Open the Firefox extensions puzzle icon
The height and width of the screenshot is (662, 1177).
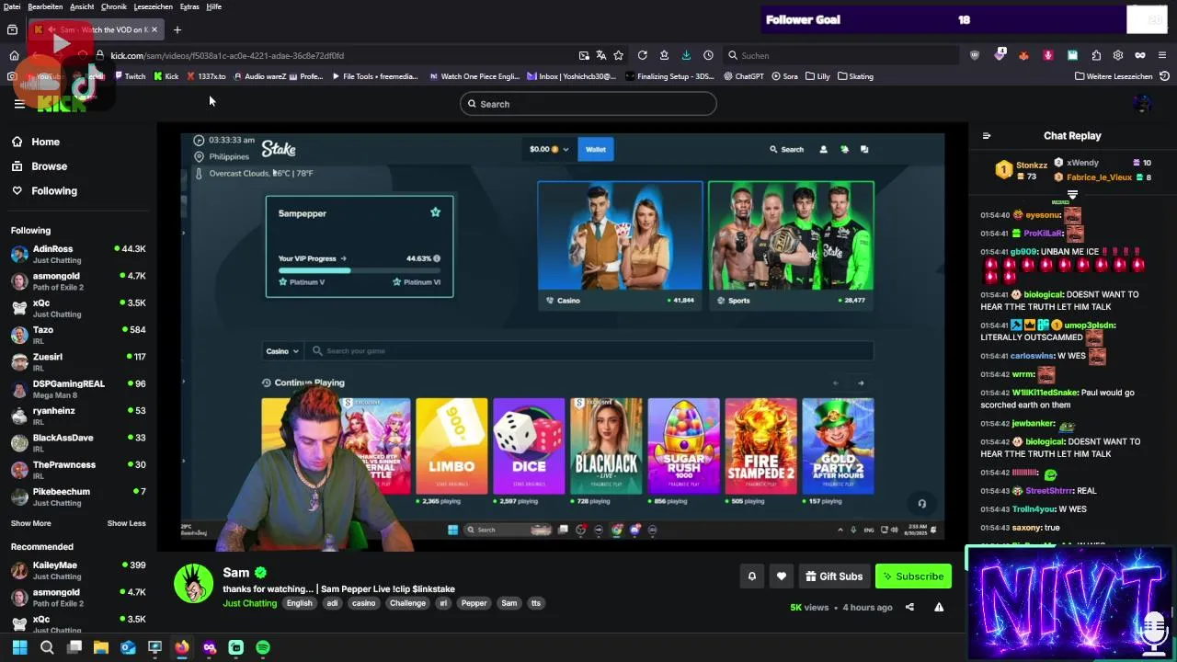(x=1096, y=55)
